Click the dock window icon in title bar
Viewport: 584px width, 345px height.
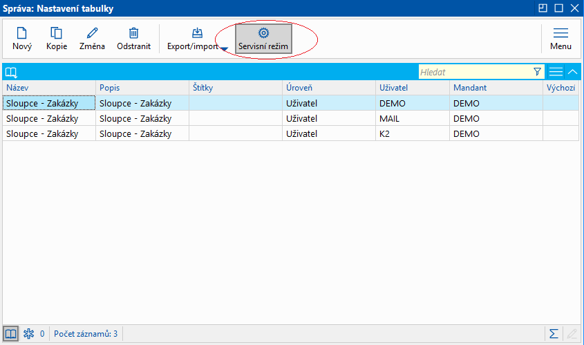point(543,8)
